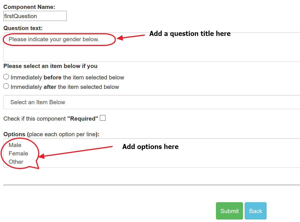Select the Immediately after radio button

6,86
